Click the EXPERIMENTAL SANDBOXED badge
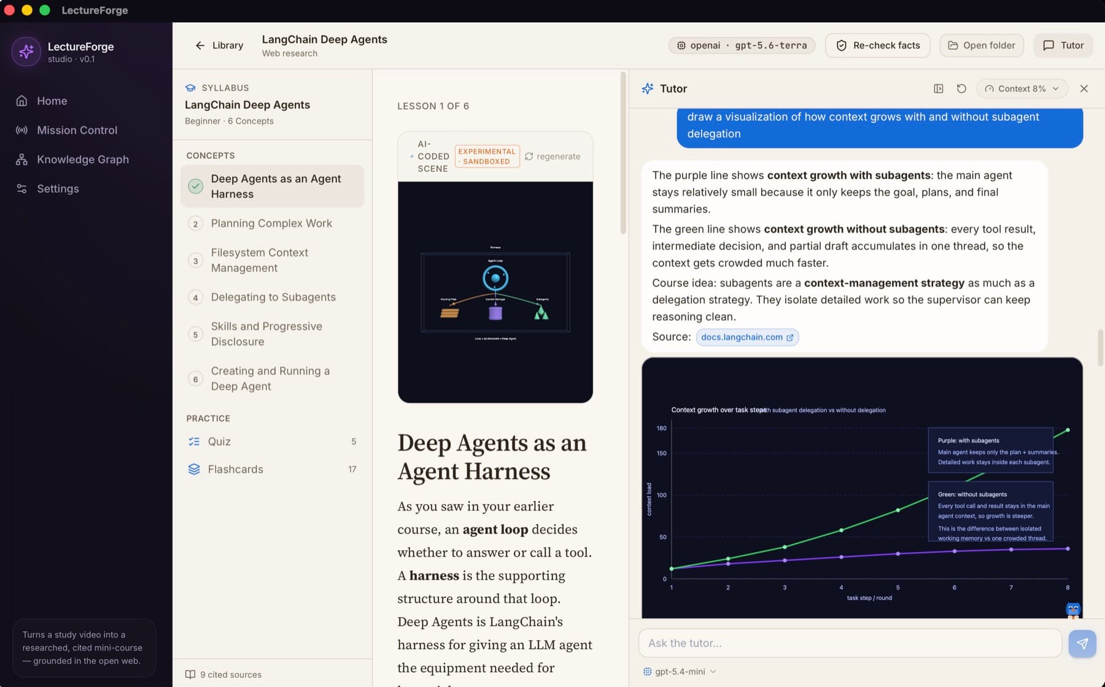The width and height of the screenshot is (1105, 687). (487, 156)
